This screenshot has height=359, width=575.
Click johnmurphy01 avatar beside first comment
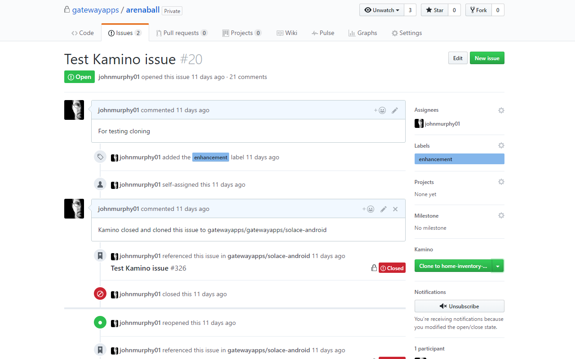pyautogui.click(x=74, y=110)
